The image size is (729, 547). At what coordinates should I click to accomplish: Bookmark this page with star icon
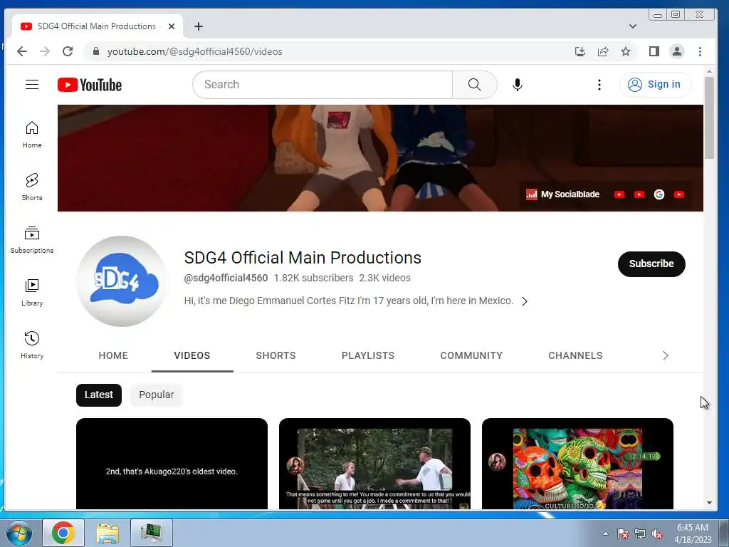pyautogui.click(x=626, y=51)
